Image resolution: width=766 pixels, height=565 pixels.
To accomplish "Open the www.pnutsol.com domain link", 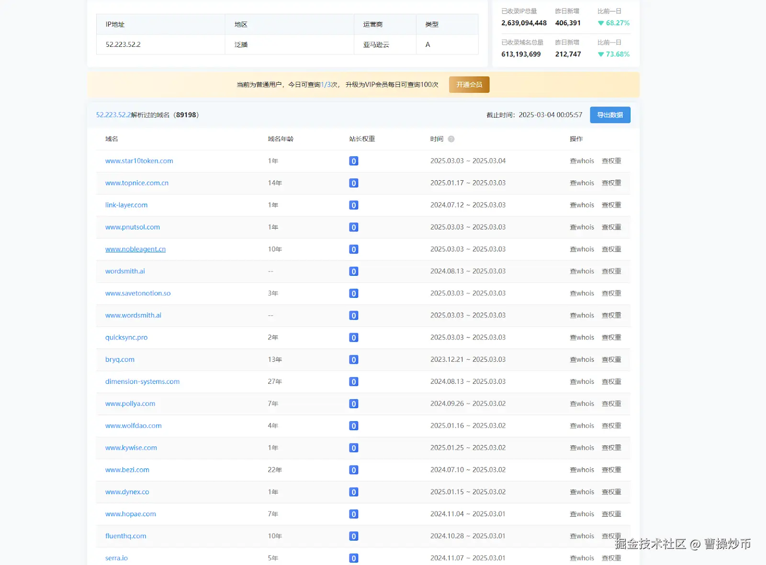I will pyautogui.click(x=133, y=227).
